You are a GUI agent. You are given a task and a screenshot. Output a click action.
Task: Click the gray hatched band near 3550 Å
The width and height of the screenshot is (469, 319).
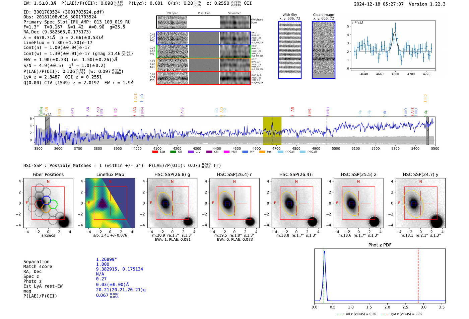point(48,131)
